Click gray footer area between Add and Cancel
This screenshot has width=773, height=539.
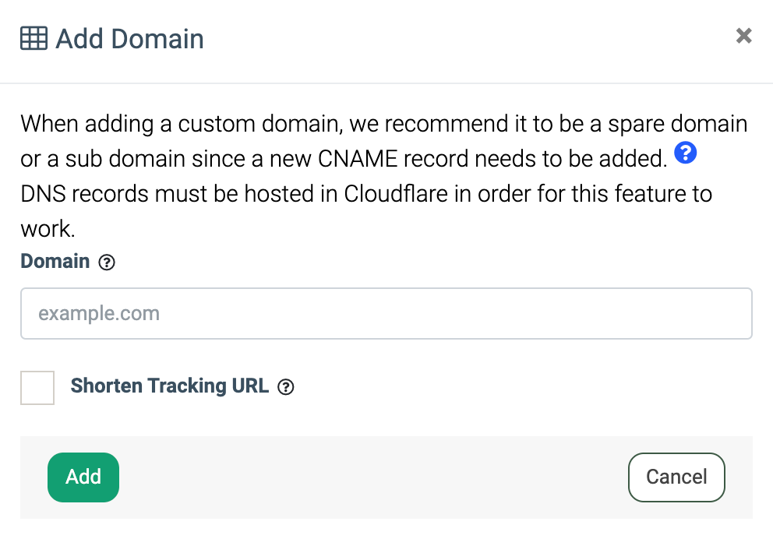click(374, 477)
